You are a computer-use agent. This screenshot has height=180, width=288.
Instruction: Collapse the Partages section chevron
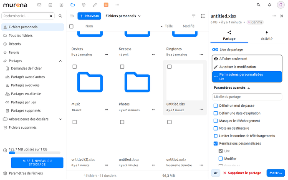[x=61, y=61]
